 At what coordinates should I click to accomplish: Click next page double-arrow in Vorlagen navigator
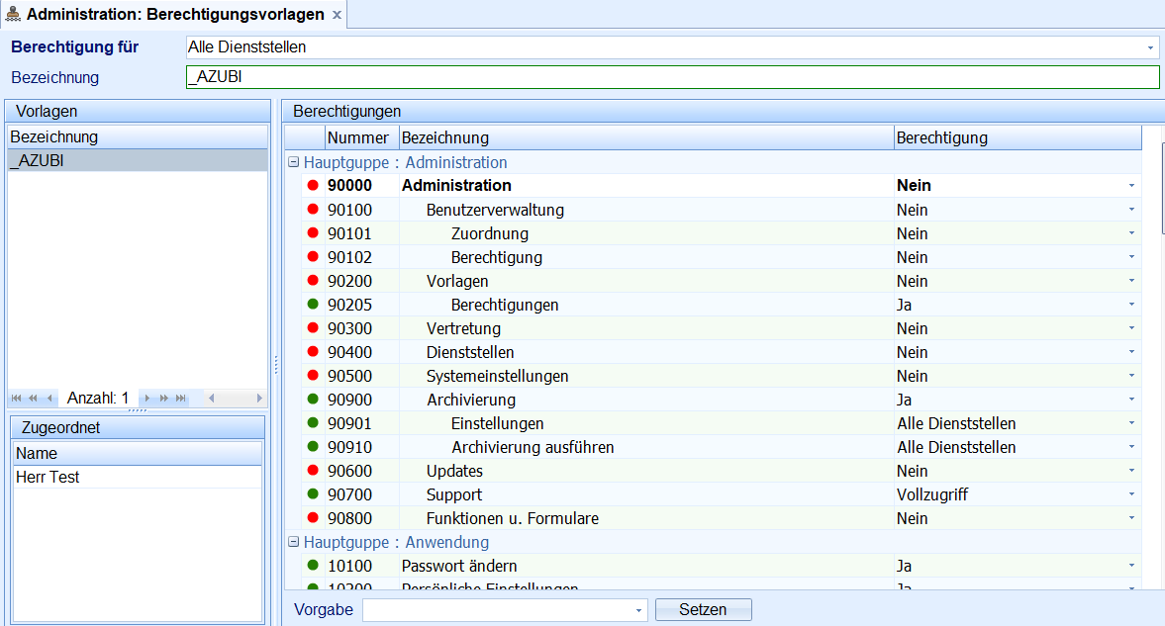point(164,399)
